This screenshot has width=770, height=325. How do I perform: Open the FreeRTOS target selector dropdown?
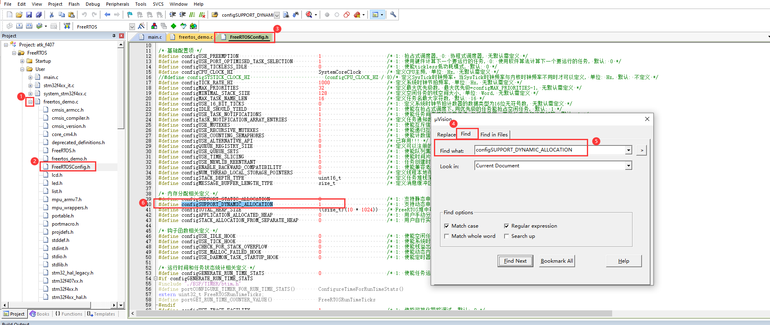[x=132, y=26]
